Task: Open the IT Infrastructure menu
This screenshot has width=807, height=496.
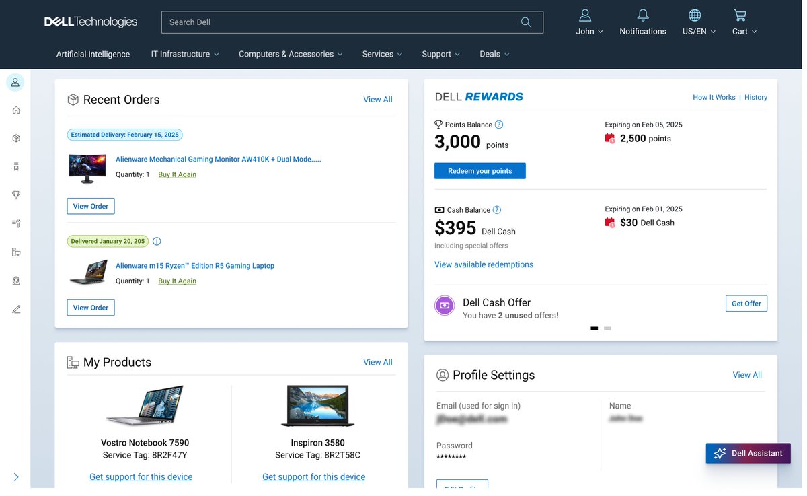Action: click(x=185, y=54)
